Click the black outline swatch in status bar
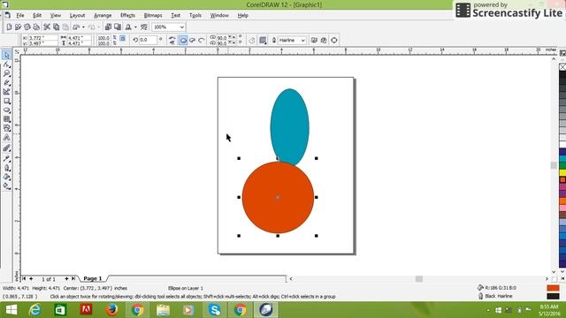 click(553, 296)
